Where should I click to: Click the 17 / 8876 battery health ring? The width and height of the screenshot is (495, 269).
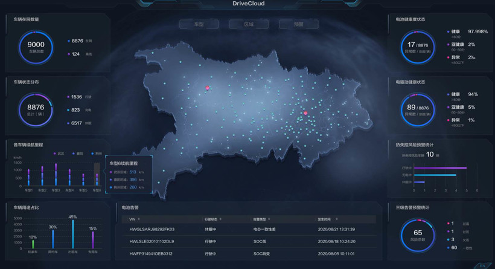coord(418,47)
